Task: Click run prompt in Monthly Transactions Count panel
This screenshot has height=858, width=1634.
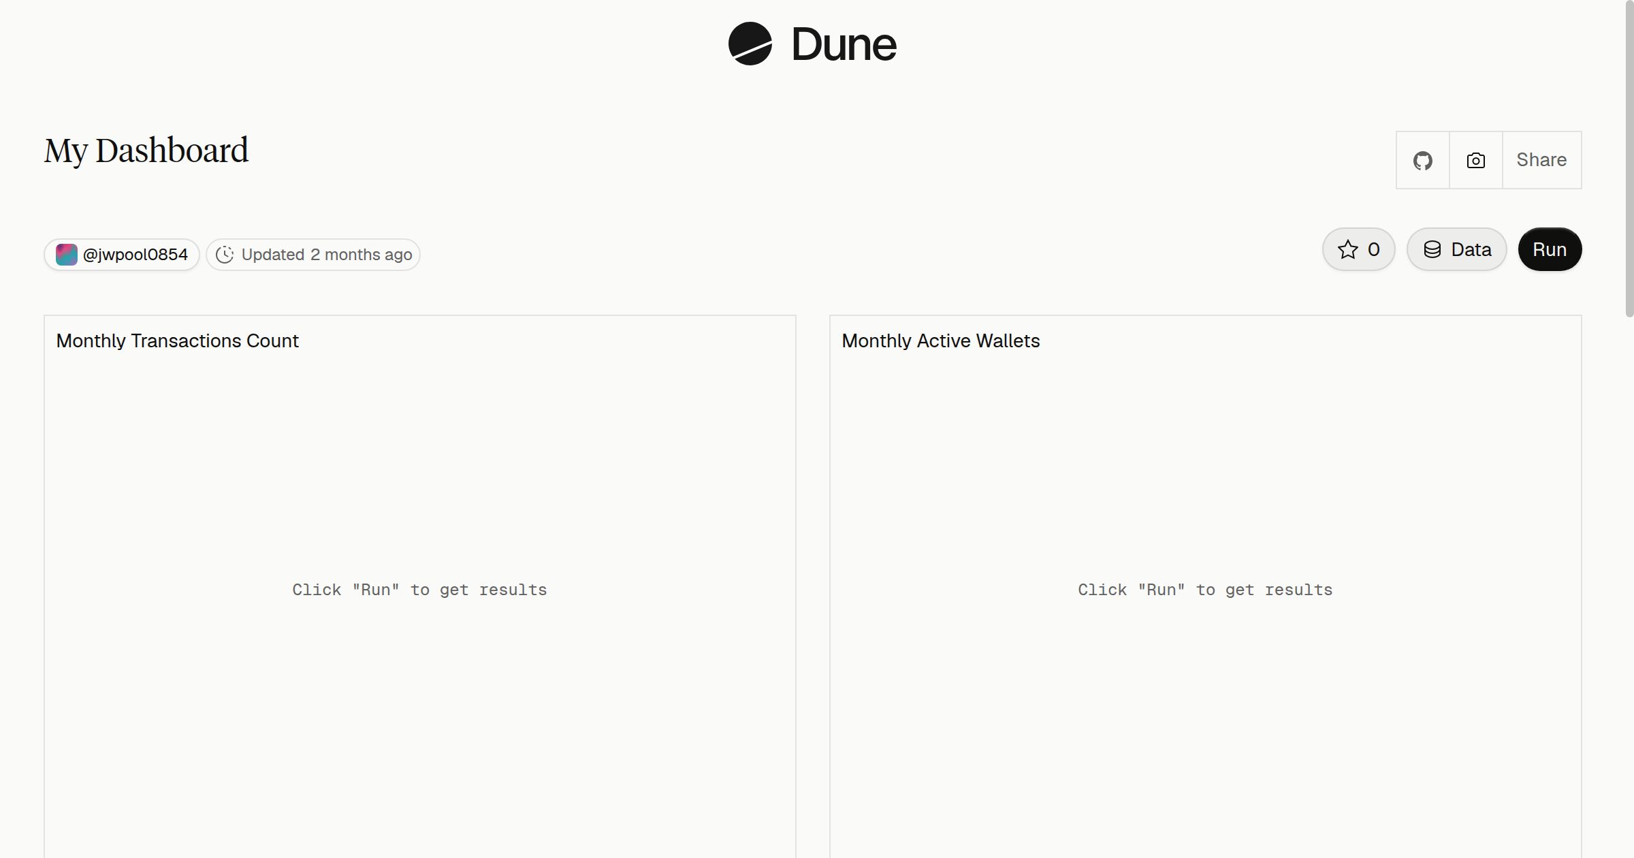Action: click(x=419, y=590)
